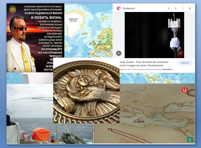Go to previous image in Shutterstock viewer

pyautogui.click(x=169, y=8)
